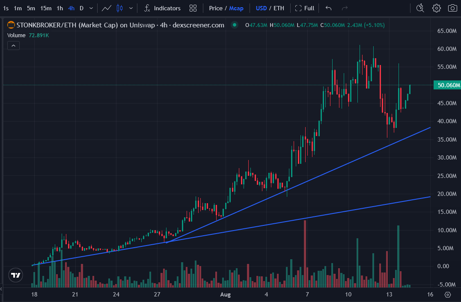Open the layout grid selector icon
This screenshot has width=461, height=302.
(193, 8)
